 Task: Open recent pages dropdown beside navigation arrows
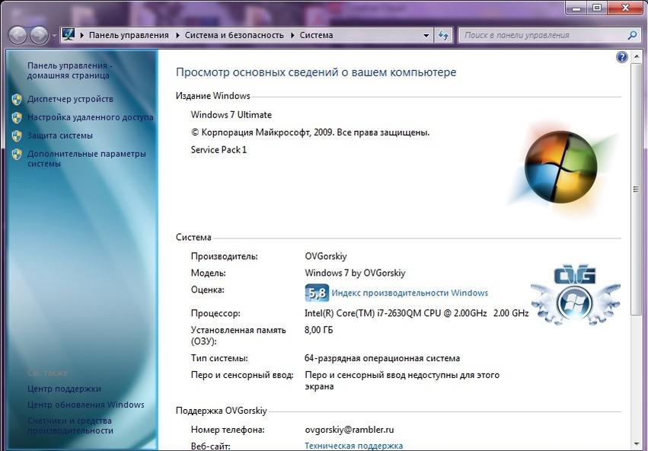(54, 36)
